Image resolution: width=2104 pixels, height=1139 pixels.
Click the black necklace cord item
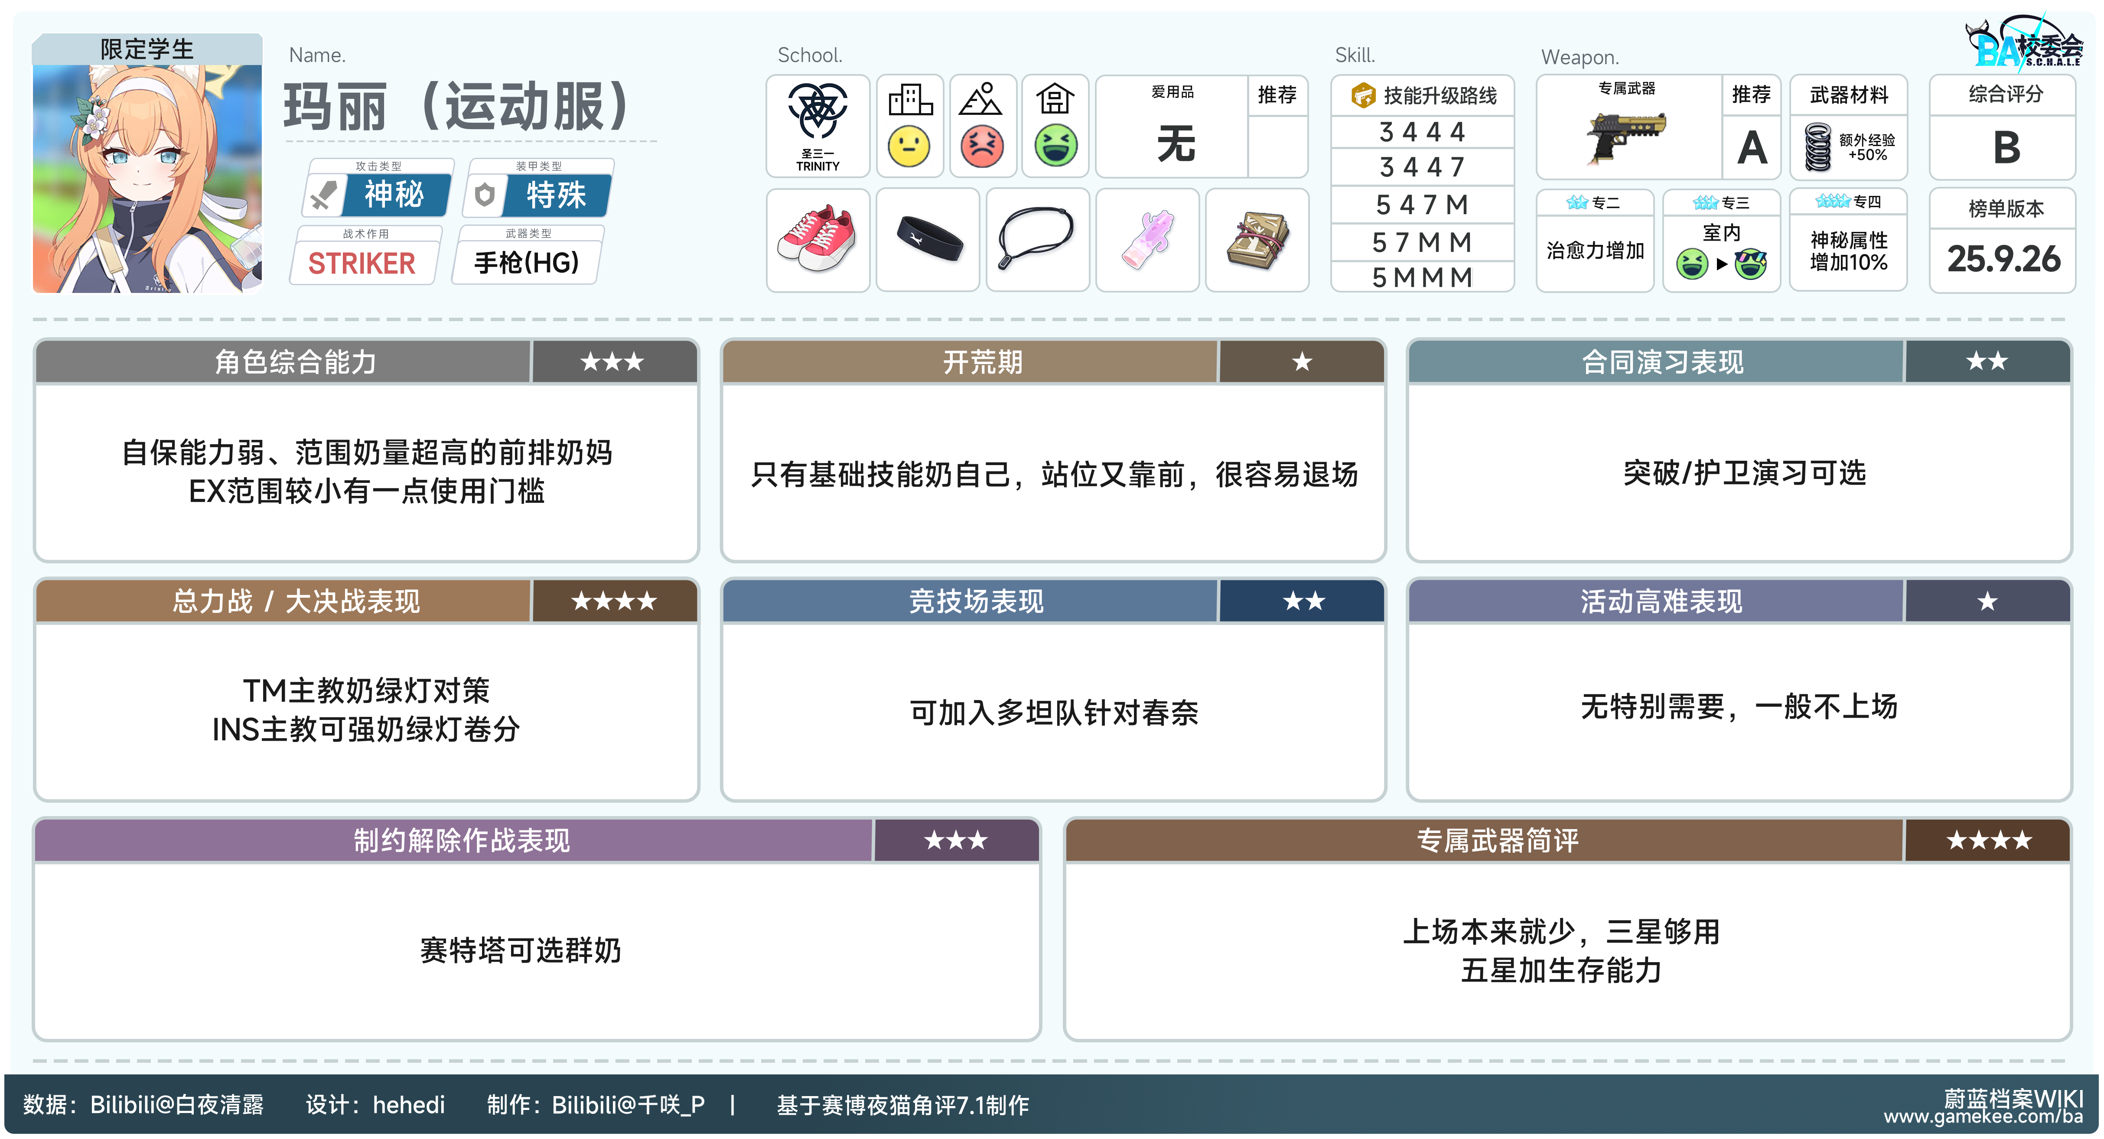pos(1036,238)
